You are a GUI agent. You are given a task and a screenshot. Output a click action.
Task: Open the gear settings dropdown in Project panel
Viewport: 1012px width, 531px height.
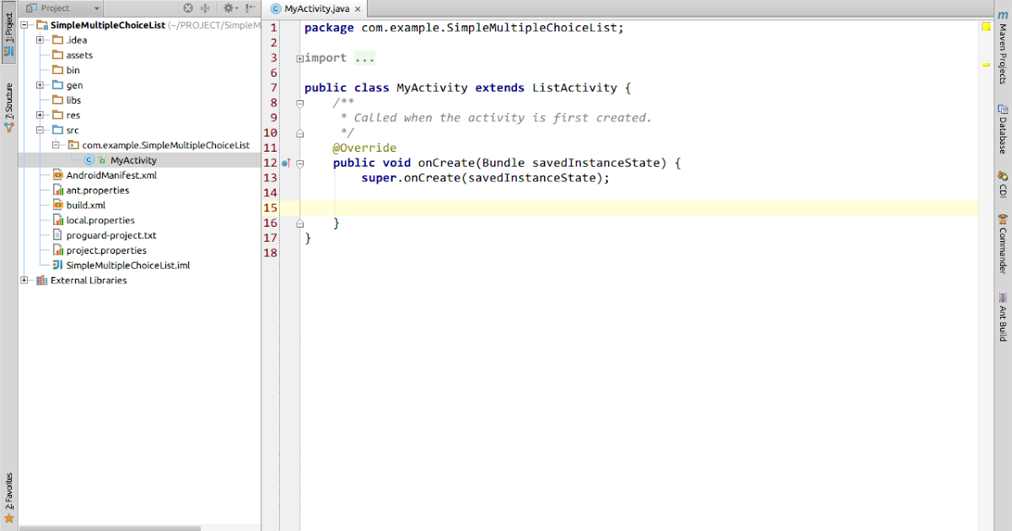click(x=229, y=8)
